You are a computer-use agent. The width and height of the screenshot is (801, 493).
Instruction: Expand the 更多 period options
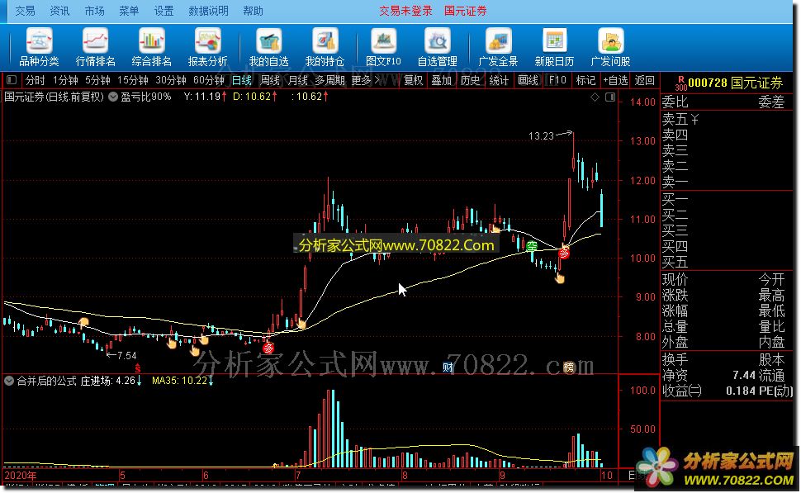[365, 80]
